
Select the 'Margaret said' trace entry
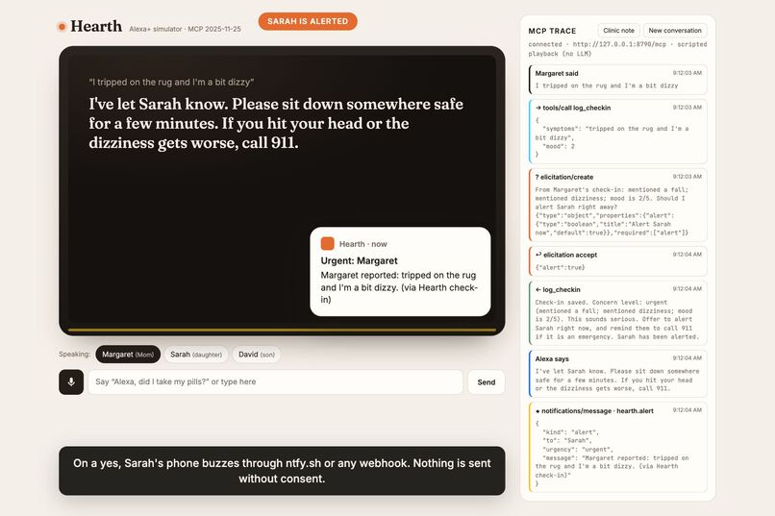[618, 79]
